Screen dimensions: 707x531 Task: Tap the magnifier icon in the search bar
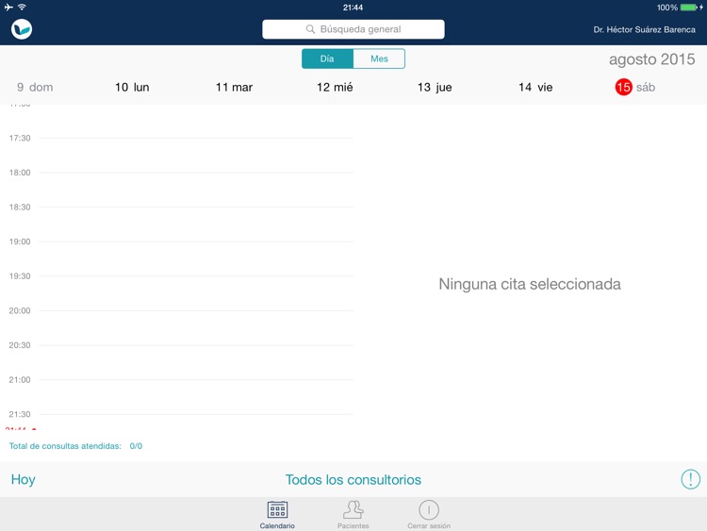(310, 29)
